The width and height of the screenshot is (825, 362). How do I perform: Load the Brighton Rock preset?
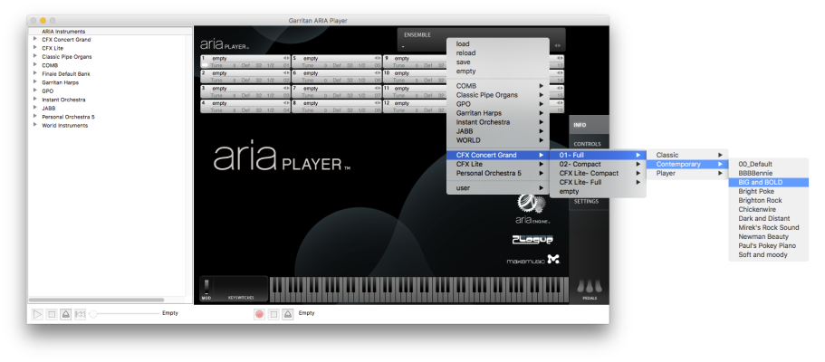pyautogui.click(x=769, y=201)
